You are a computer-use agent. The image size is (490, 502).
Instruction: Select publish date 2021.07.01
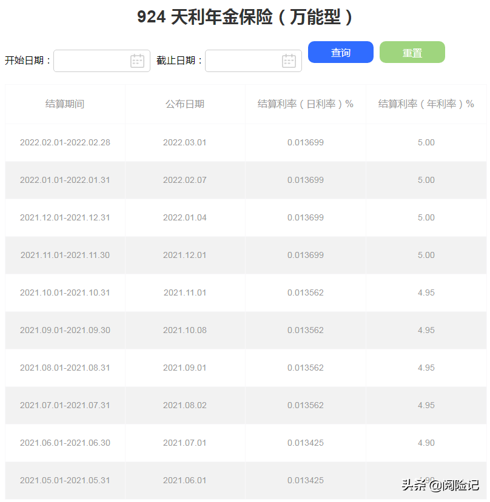(185, 443)
